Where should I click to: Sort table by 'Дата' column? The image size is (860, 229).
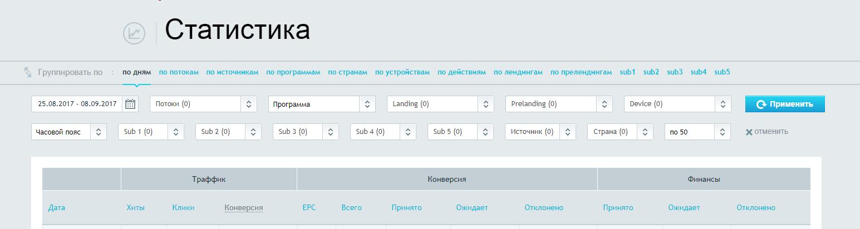pyautogui.click(x=57, y=207)
